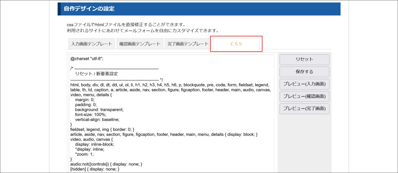The image size is (398, 173).
Task: Click the リセット / 新要素設定 comment line
Action: point(96,74)
